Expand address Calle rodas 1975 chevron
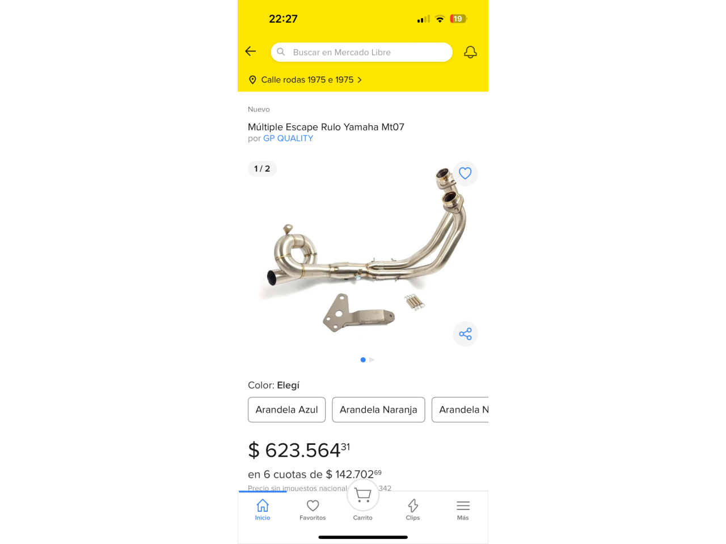This screenshot has width=726, height=544. [x=360, y=80]
